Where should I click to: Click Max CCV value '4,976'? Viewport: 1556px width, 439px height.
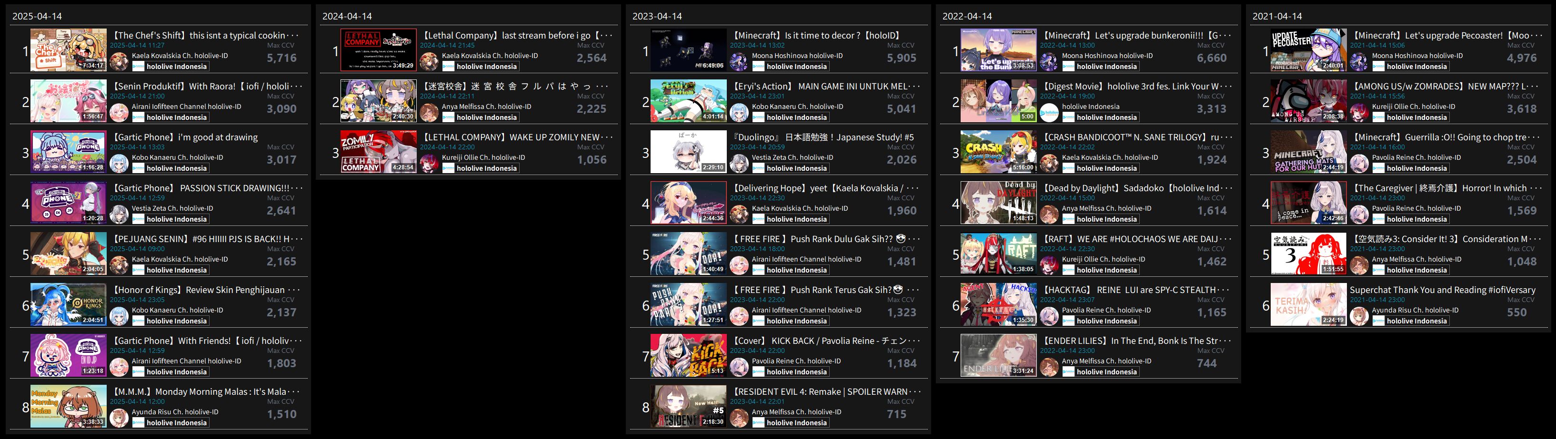pyautogui.click(x=1522, y=58)
